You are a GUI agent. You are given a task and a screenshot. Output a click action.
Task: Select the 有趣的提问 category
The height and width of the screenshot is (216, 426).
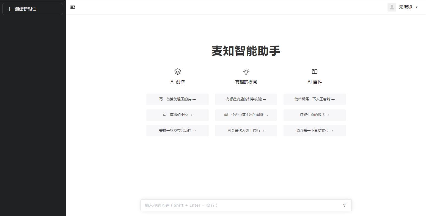pos(246,82)
